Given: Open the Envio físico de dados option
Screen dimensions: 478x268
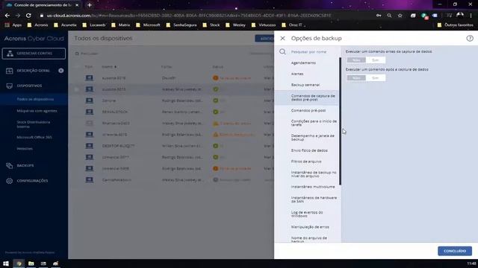Looking at the screenshot, I should (309, 150).
